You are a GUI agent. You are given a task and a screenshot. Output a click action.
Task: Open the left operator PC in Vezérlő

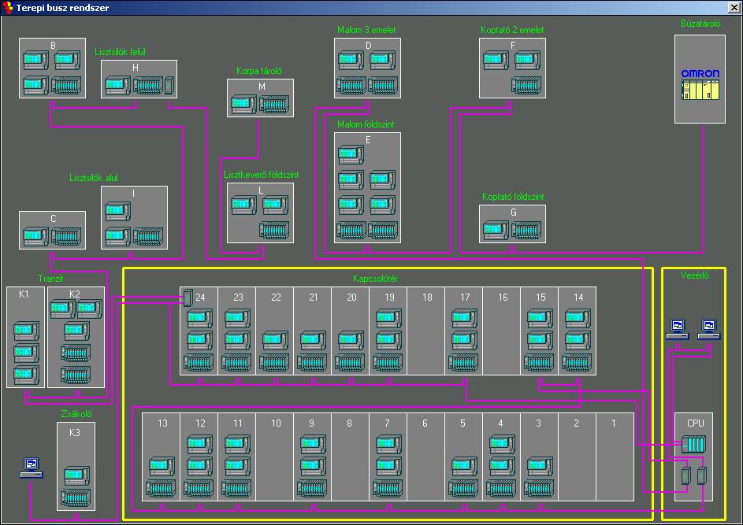pos(677,328)
